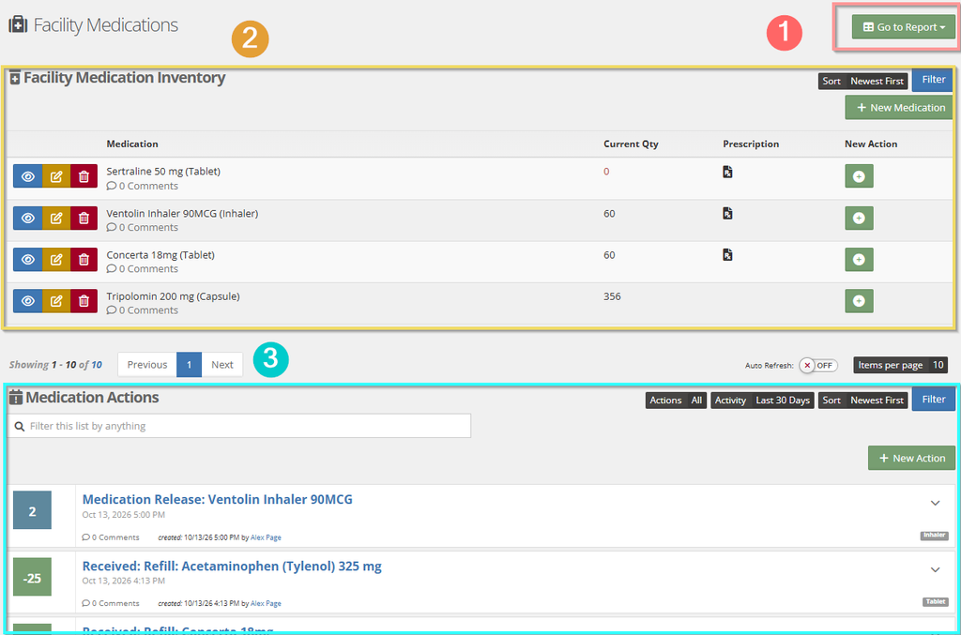Open the Actions All filter dropdown

[676, 401]
